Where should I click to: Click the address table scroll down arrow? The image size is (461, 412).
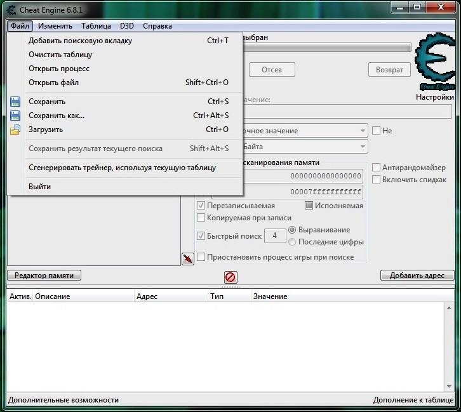coord(449,386)
